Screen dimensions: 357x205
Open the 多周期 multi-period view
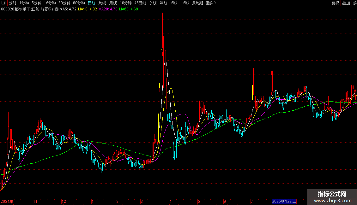pos(197,3)
